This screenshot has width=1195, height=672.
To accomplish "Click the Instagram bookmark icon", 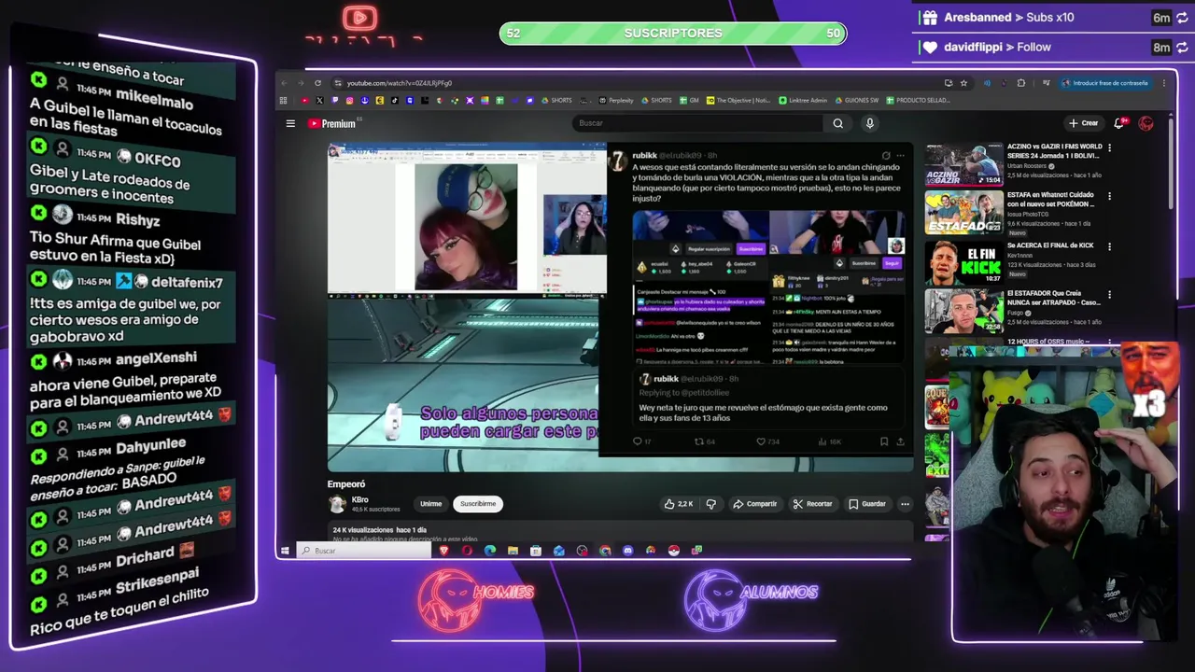I will [x=349, y=101].
